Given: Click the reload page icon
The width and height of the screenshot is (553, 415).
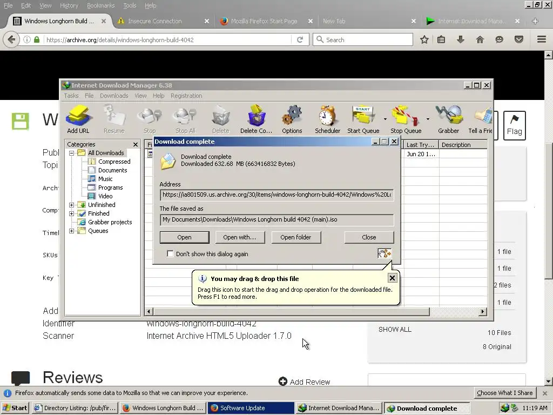Looking at the screenshot, I should pos(300,39).
